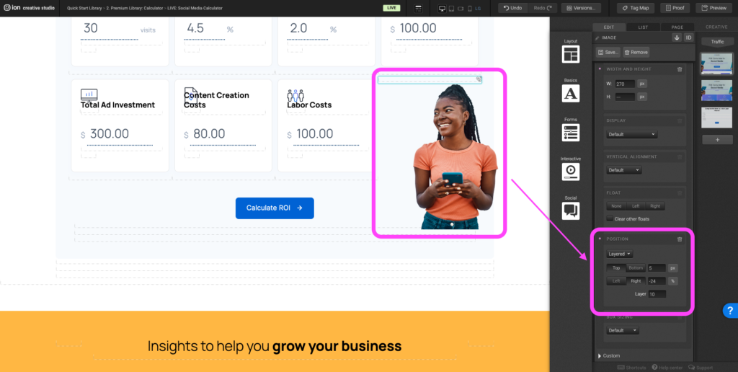Viewport: 738px width, 372px height.
Task: Open the Layered position dropdown
Action: click(619, 254)
